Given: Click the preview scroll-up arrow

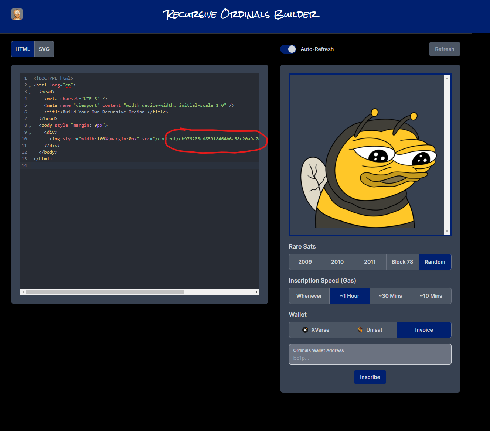Looking at the screenshot, I should [447, 78].
